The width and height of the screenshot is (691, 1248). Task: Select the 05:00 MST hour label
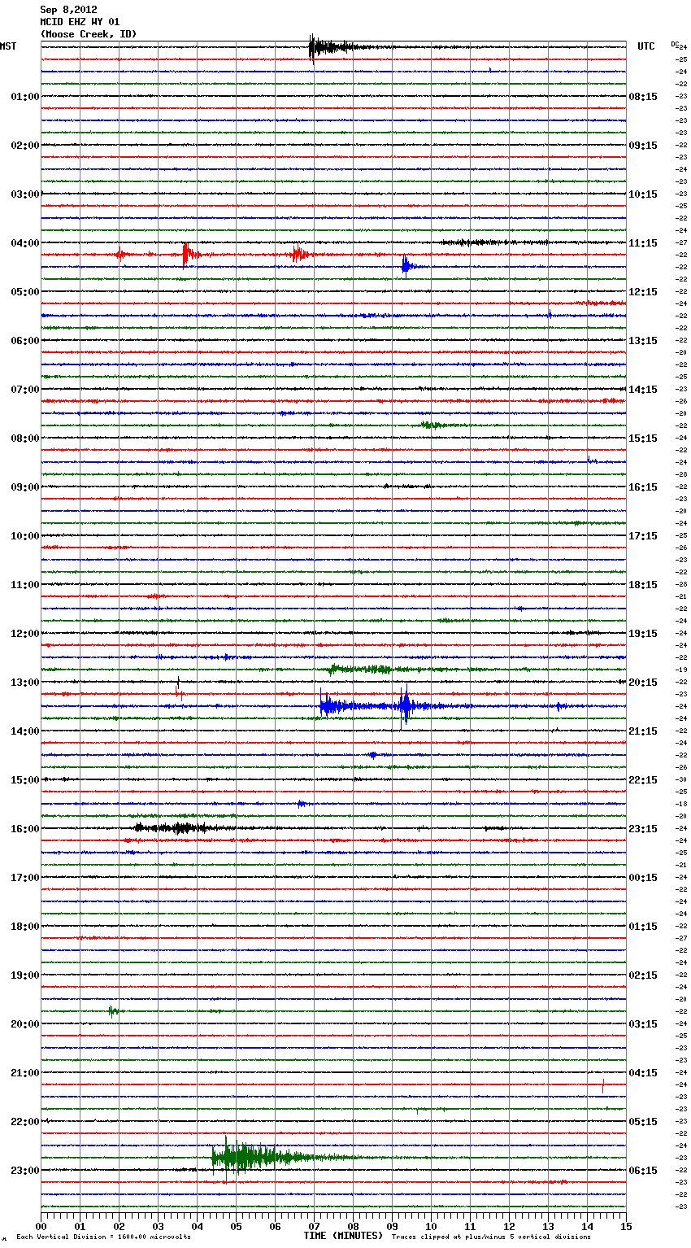(24, 292)
